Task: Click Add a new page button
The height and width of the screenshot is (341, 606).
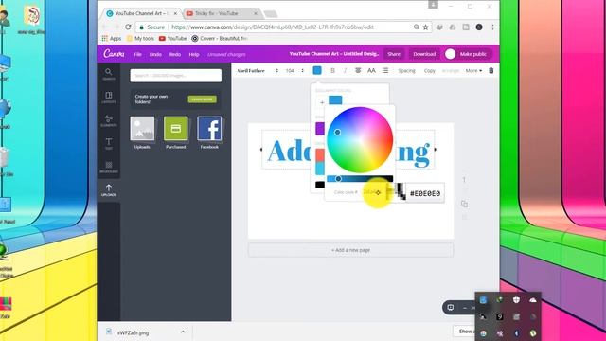Action: point(350,250)
